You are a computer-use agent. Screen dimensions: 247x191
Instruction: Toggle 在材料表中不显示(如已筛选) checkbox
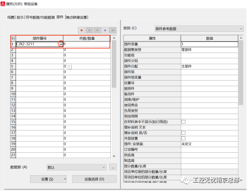[x=183, y=121]
